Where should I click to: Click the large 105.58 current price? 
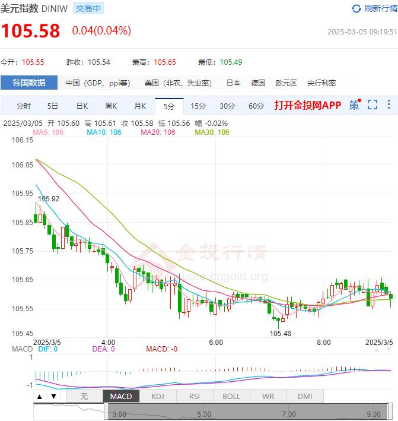click(30, 31)
